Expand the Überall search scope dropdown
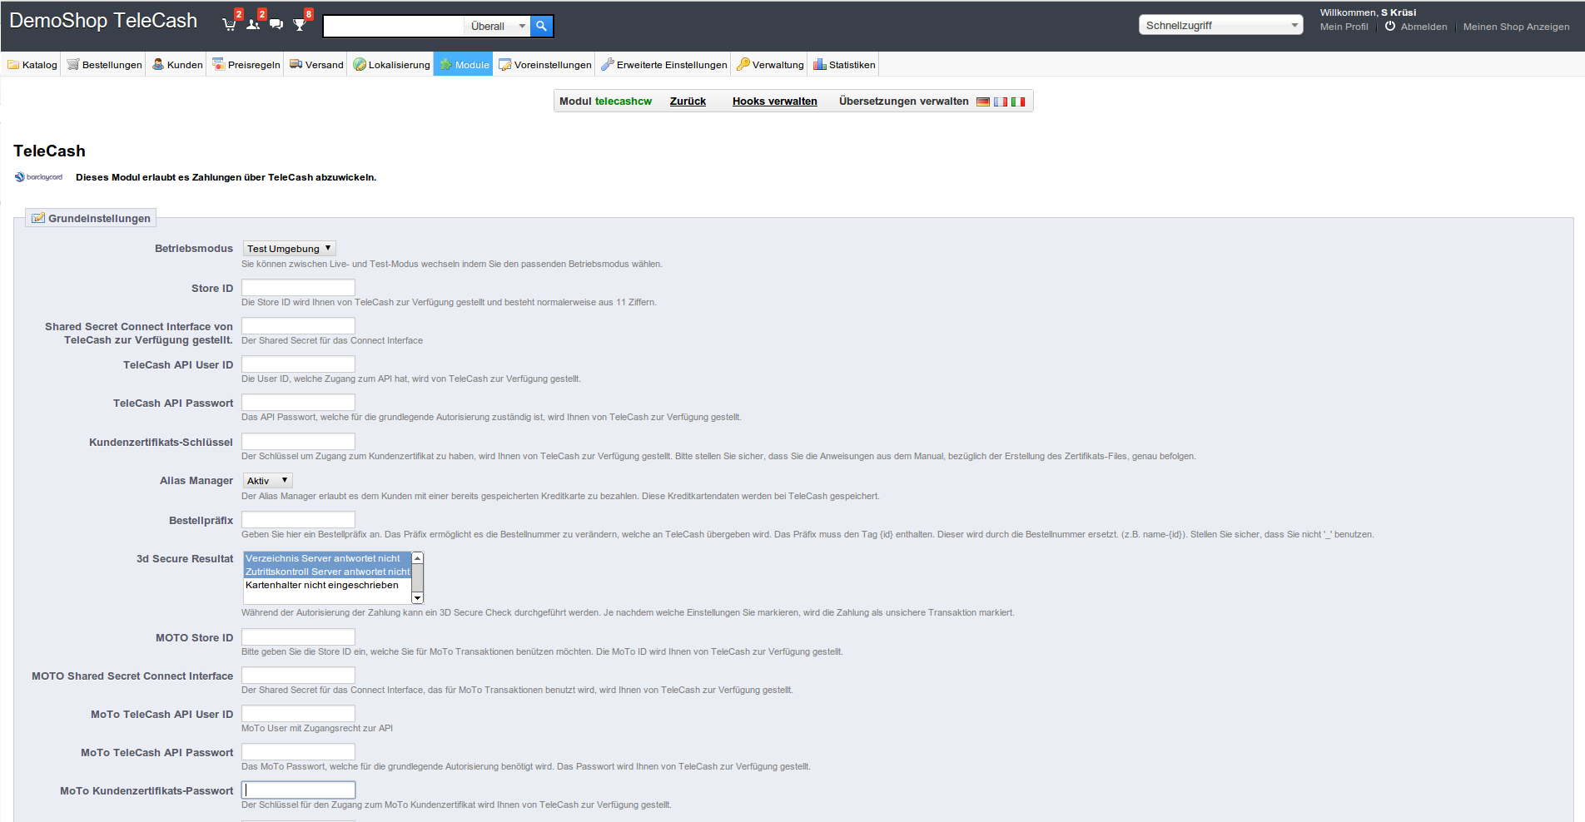This screenshot has width=1585, height=822. click(497, 26)
